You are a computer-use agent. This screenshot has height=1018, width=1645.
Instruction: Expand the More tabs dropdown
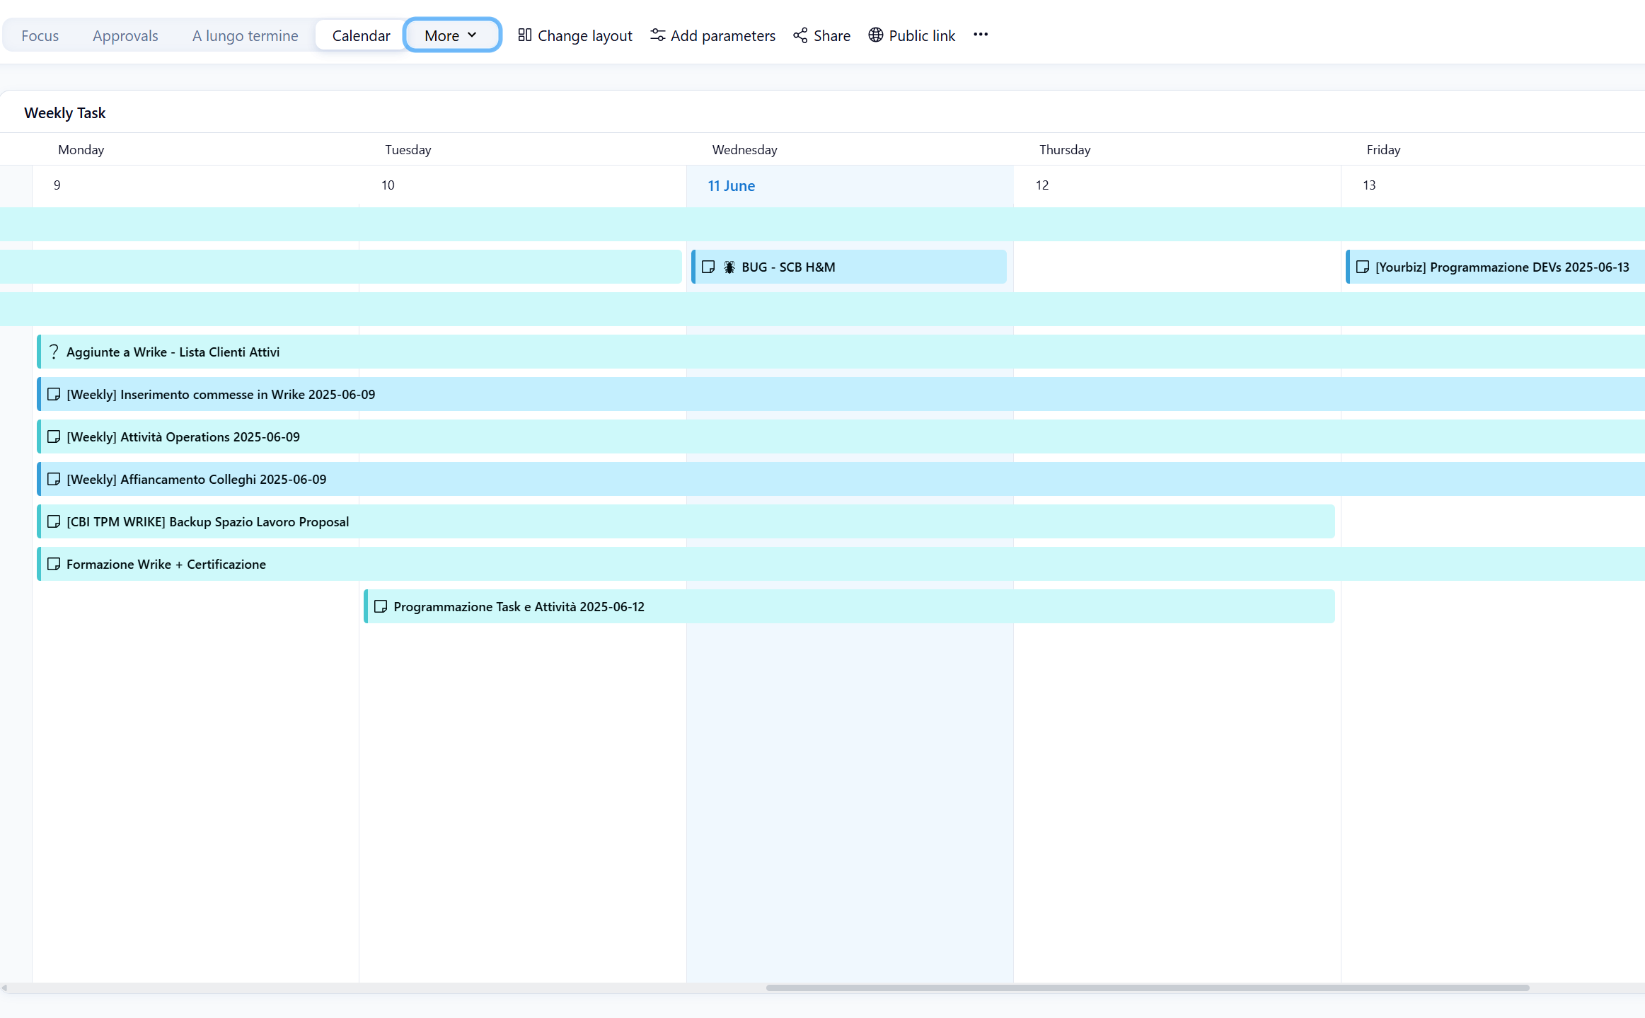point(442,35)
